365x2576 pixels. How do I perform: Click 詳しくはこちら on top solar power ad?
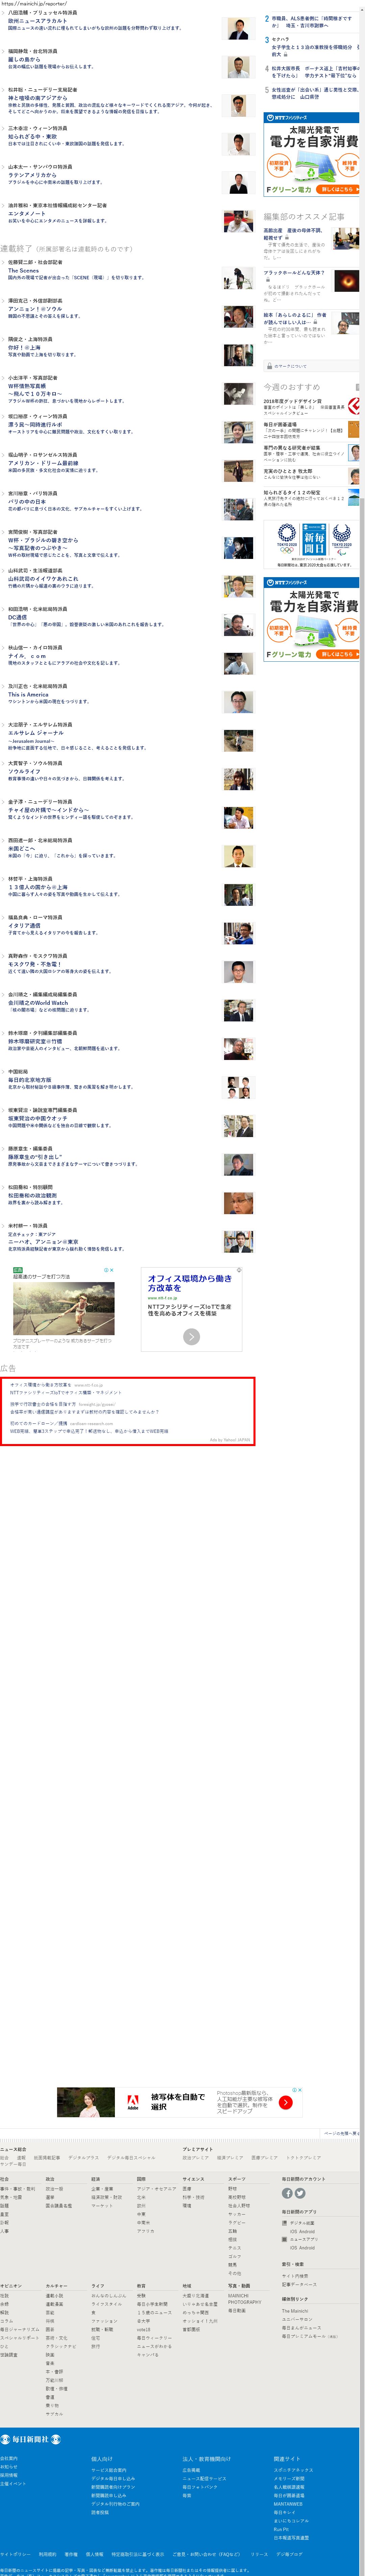coord(337,189)
